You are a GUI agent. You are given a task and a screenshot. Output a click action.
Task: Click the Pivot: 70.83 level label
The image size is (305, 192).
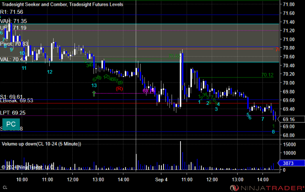[14, 44]
